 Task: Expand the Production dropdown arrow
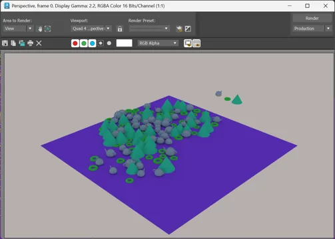pos(328,29)
